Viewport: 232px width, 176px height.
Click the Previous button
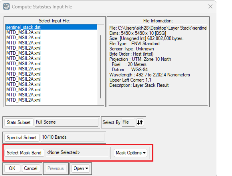tap(56, 168)
